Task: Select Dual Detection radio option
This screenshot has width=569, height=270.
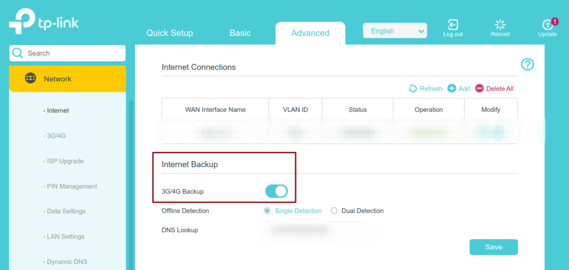Action: coord(334,211)
